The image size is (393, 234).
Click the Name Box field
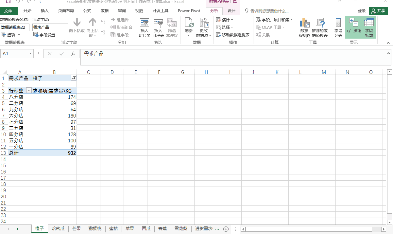pyautogui.click(x=14, y=54)
